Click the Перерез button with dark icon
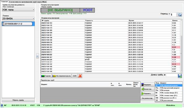Screen dimensions: 184x108 tap(147, 85)
